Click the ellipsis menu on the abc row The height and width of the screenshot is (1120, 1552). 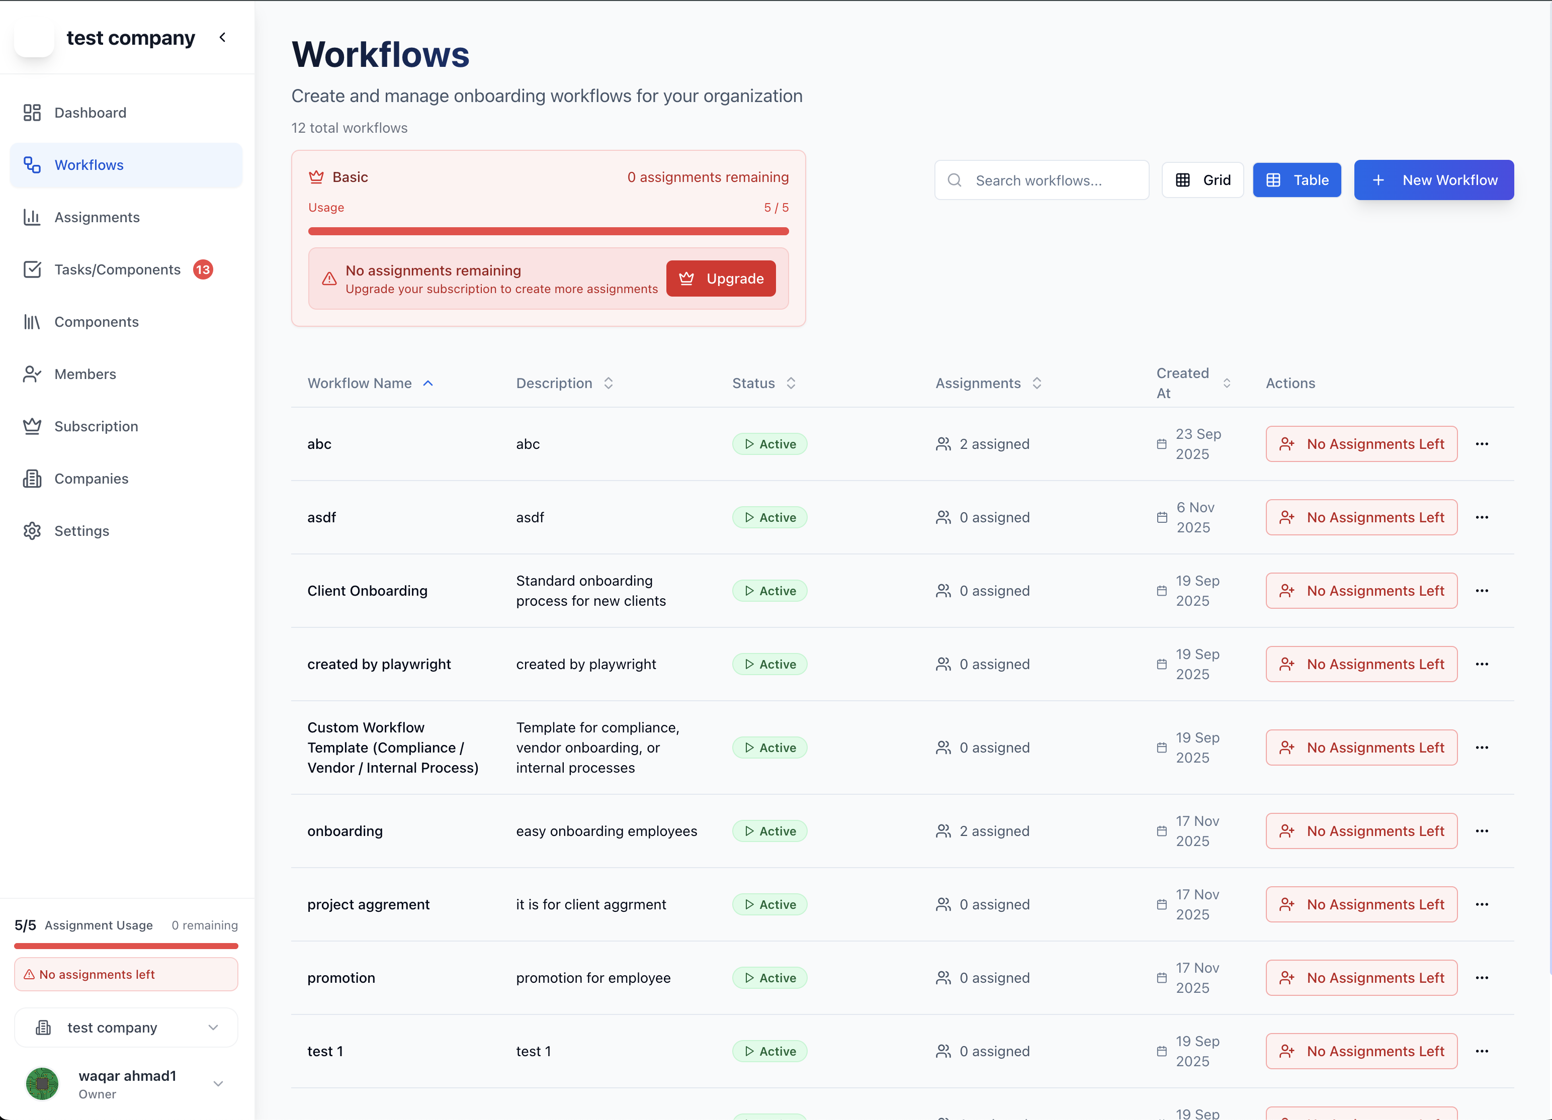[1483, 443]
